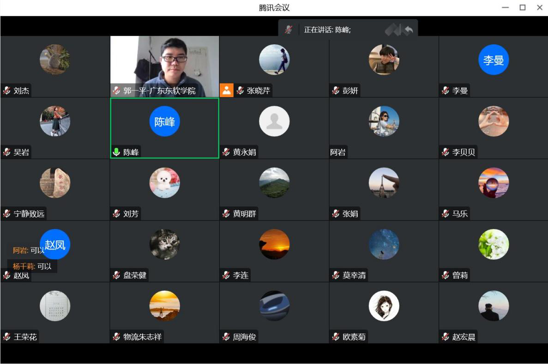Open the chat message from 阿岩
Viewport: 548px width, 364px height.
click(29, 250)
